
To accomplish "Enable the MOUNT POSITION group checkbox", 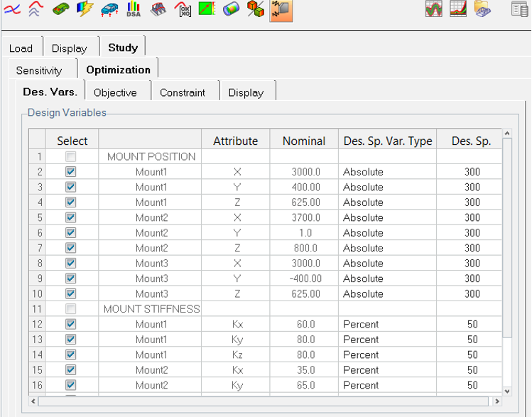I will point(71,156).
